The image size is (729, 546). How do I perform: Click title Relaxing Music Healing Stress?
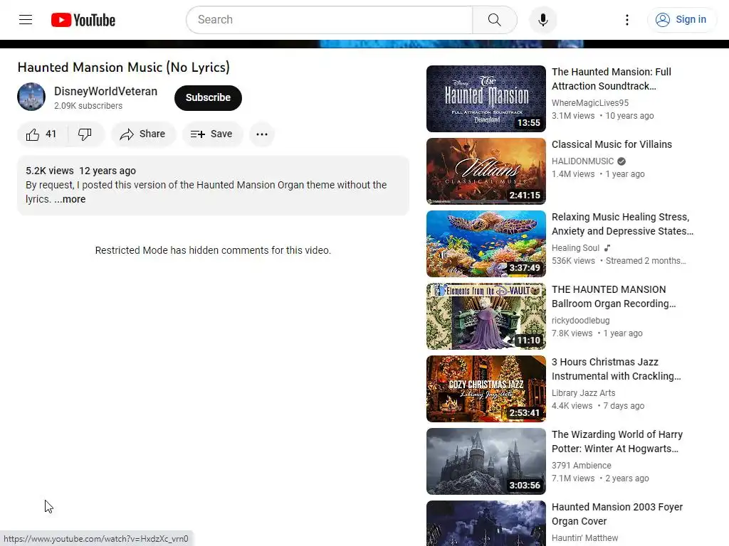coord(622,224)
